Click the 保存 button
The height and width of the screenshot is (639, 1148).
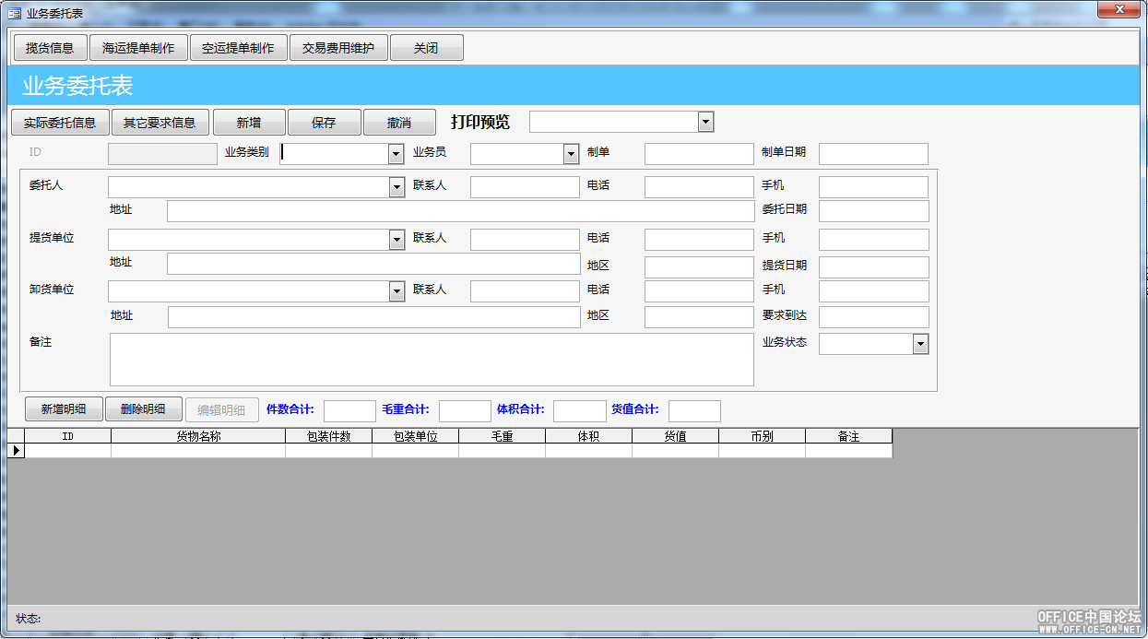(x=324, y=122)
